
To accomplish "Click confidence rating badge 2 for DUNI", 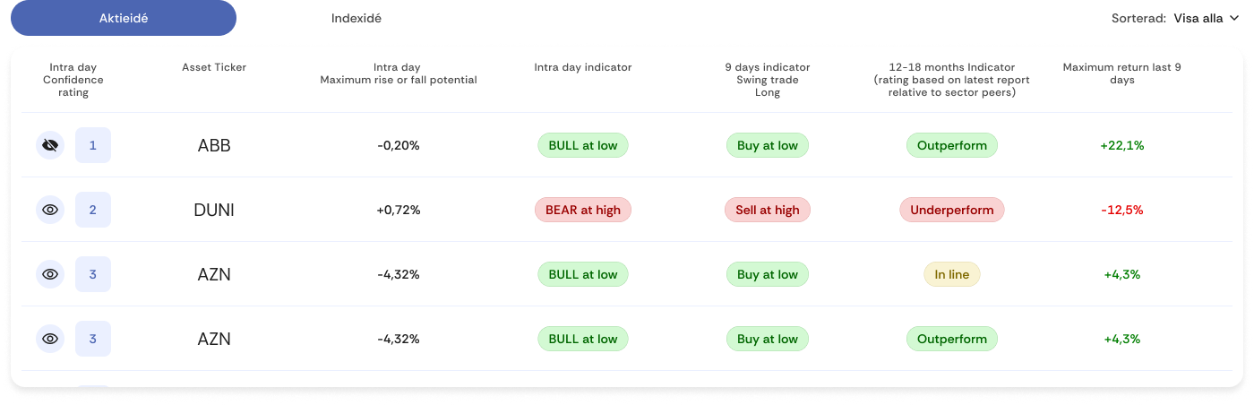I will (x=93, y=210).
